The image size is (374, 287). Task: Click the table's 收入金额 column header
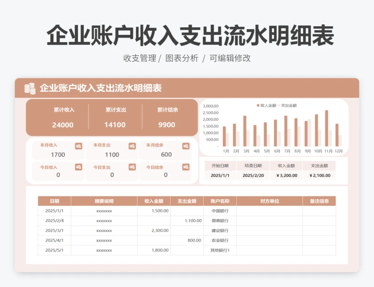coord(154,201)
